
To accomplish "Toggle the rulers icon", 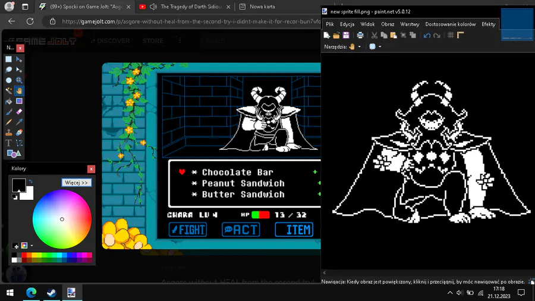I will [x=460, y=35].
